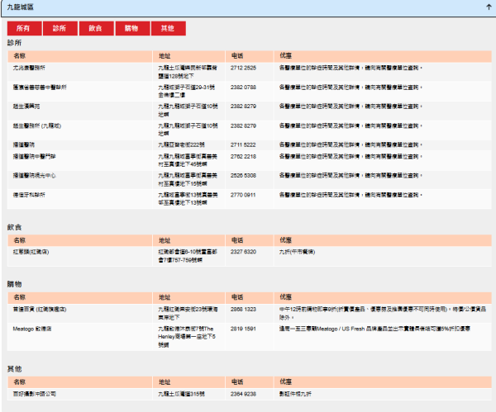Image resolution: width=496 pixels, height=412 pixels.
Task: Click the 診所 section heading above the table
Action: pyautogui.click(x=14, y=43)
